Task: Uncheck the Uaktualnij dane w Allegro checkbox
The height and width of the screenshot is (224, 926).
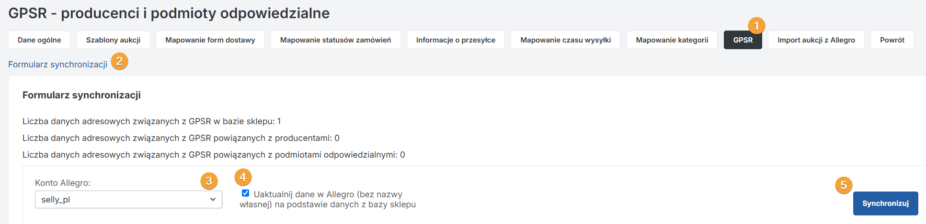Action: pos(246,193)
